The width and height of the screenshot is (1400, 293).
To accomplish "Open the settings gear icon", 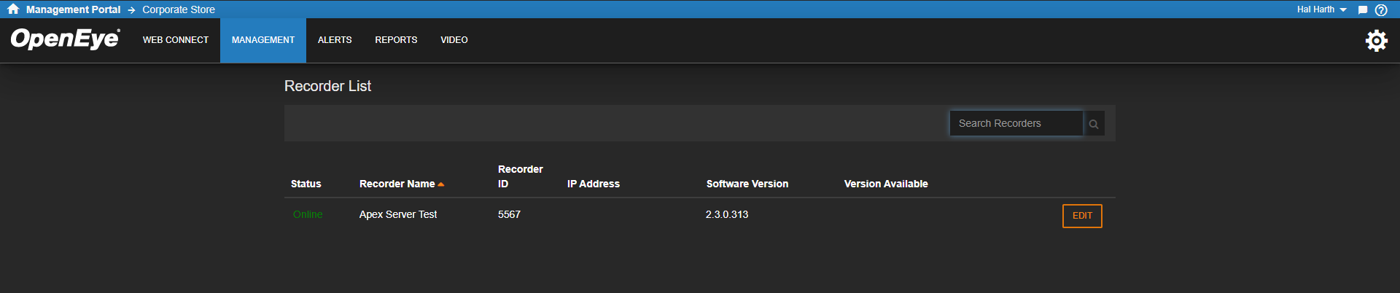I will 1377,40.
